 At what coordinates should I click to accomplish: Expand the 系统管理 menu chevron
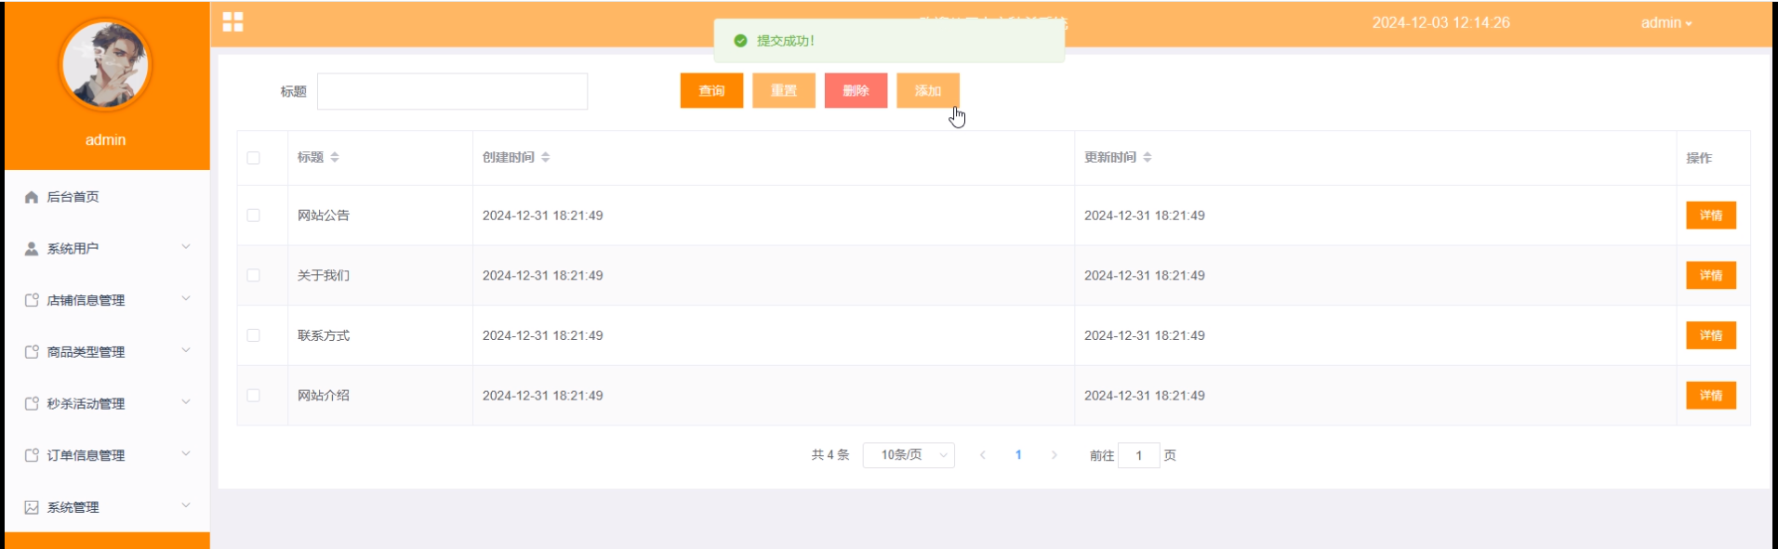pos(186,505)
